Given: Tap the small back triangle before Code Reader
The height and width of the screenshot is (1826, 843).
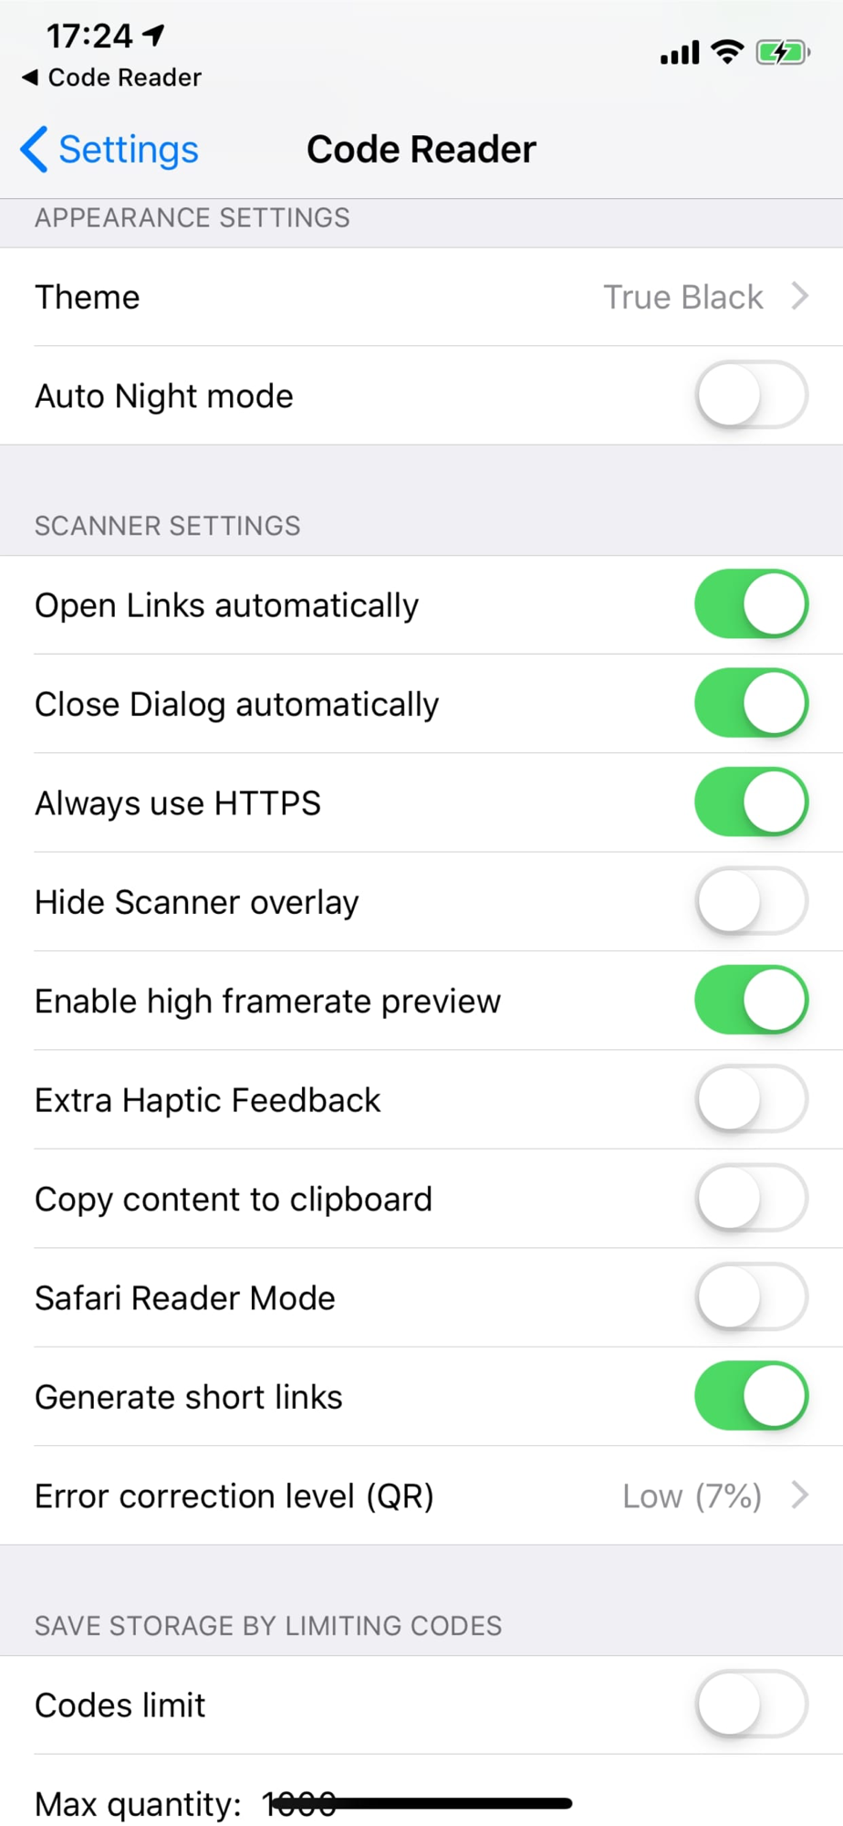Looking at the screenshot, I should click(30, 78).
